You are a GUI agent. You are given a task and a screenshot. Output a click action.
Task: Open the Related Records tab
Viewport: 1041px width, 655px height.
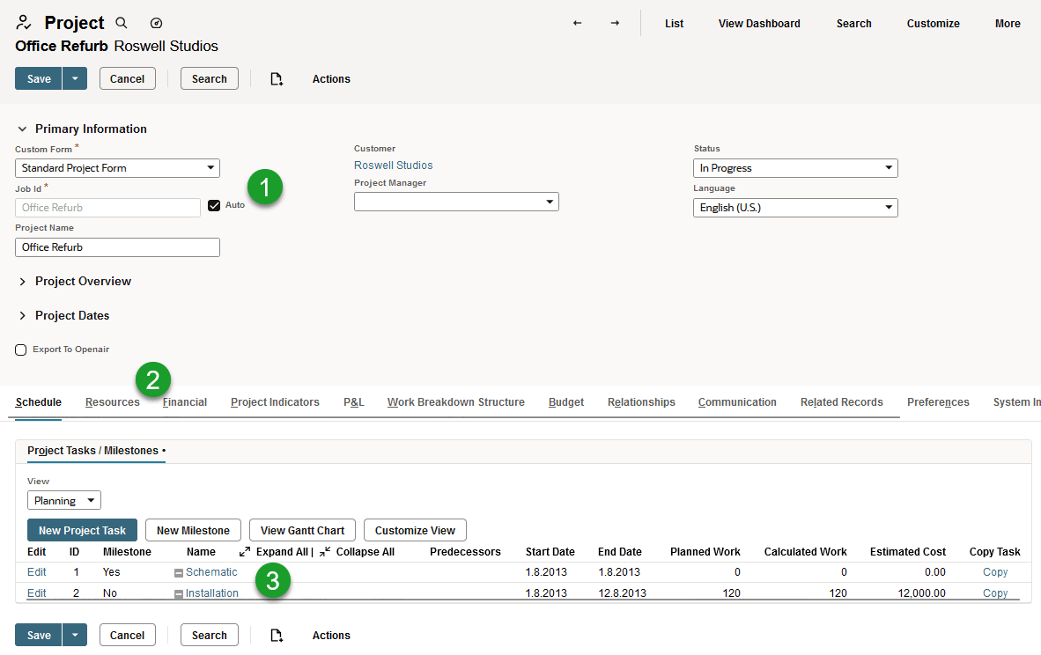pos(842,402)
